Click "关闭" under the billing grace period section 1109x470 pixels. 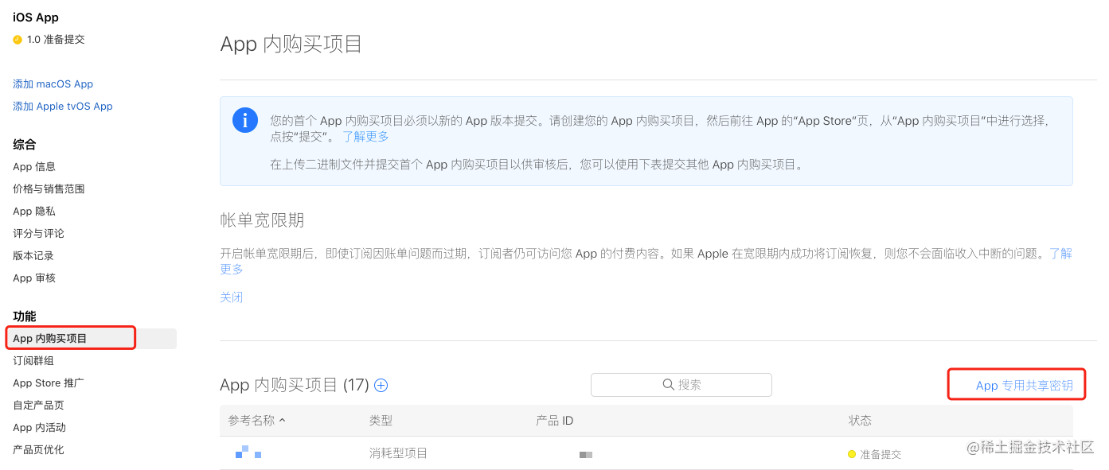(231, 297)
